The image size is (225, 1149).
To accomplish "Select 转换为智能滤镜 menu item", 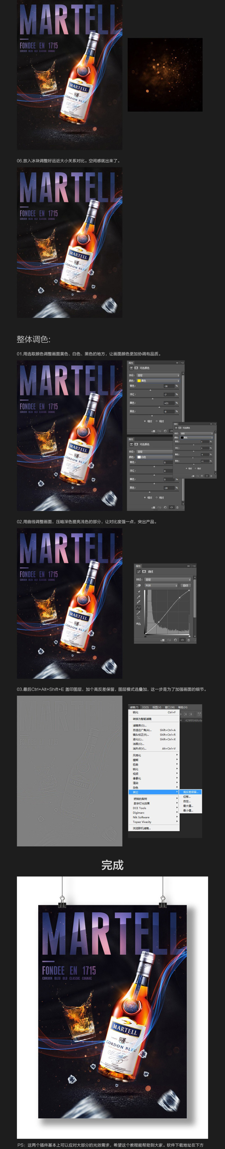I will pyautogui.click(x=154, y=719).
